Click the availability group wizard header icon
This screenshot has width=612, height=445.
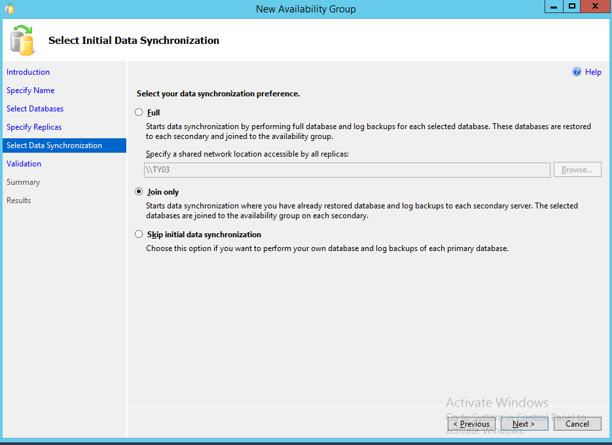(22, 40)
